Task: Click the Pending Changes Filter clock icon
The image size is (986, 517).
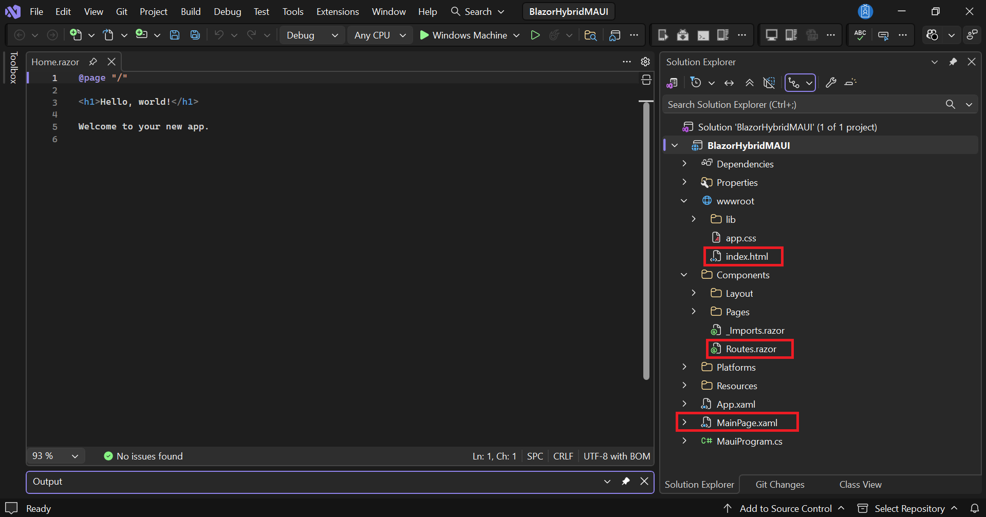Action: (x=696, y=83)
